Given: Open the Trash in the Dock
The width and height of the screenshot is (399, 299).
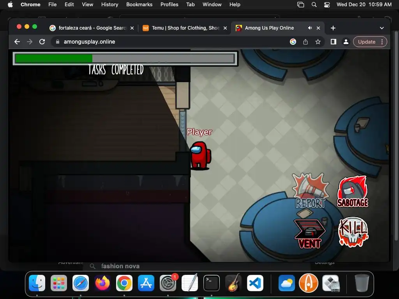Looking at the screenshot, I should point(362,283).
